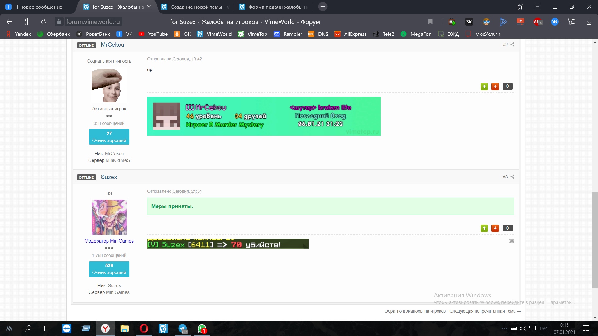This screenshot has height=336, width=598.
Task: Click Suzex reputation '539 Очень хороший'
Action: point(109,269)
